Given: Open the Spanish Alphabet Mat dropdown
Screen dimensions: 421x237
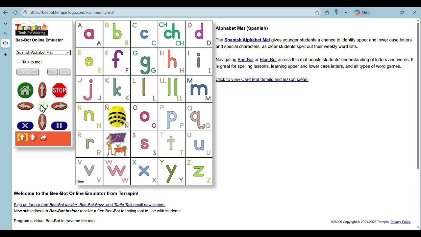Looking at the screenshot, I should [x=43, y=52].
